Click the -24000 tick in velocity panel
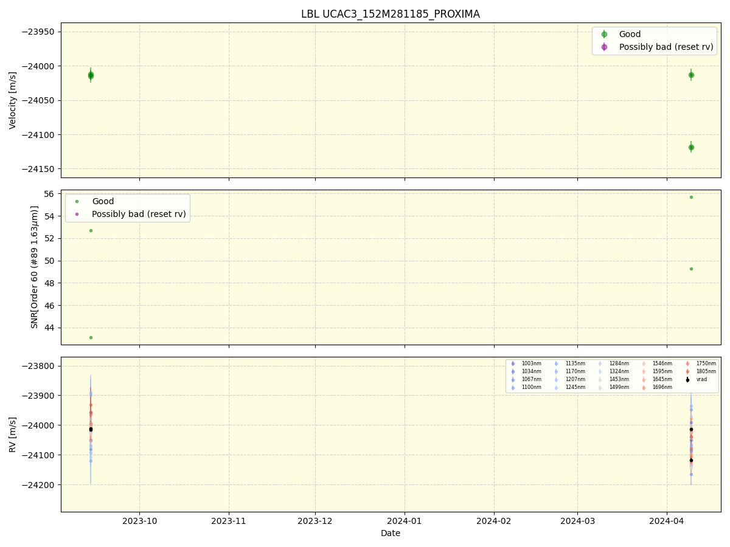730x547 pixels. pyautogui.click(x=39, y=66)
